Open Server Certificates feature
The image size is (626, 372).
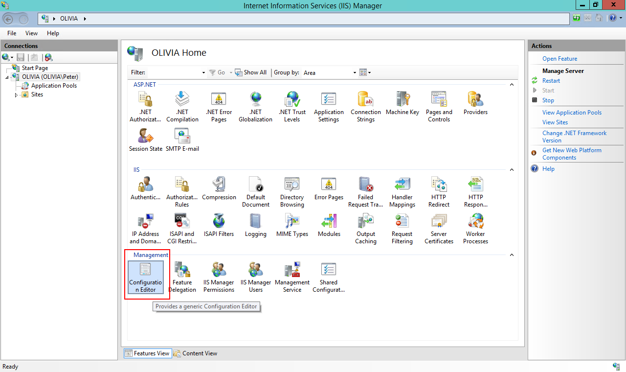pyautogui.click(x=439, y=229)
